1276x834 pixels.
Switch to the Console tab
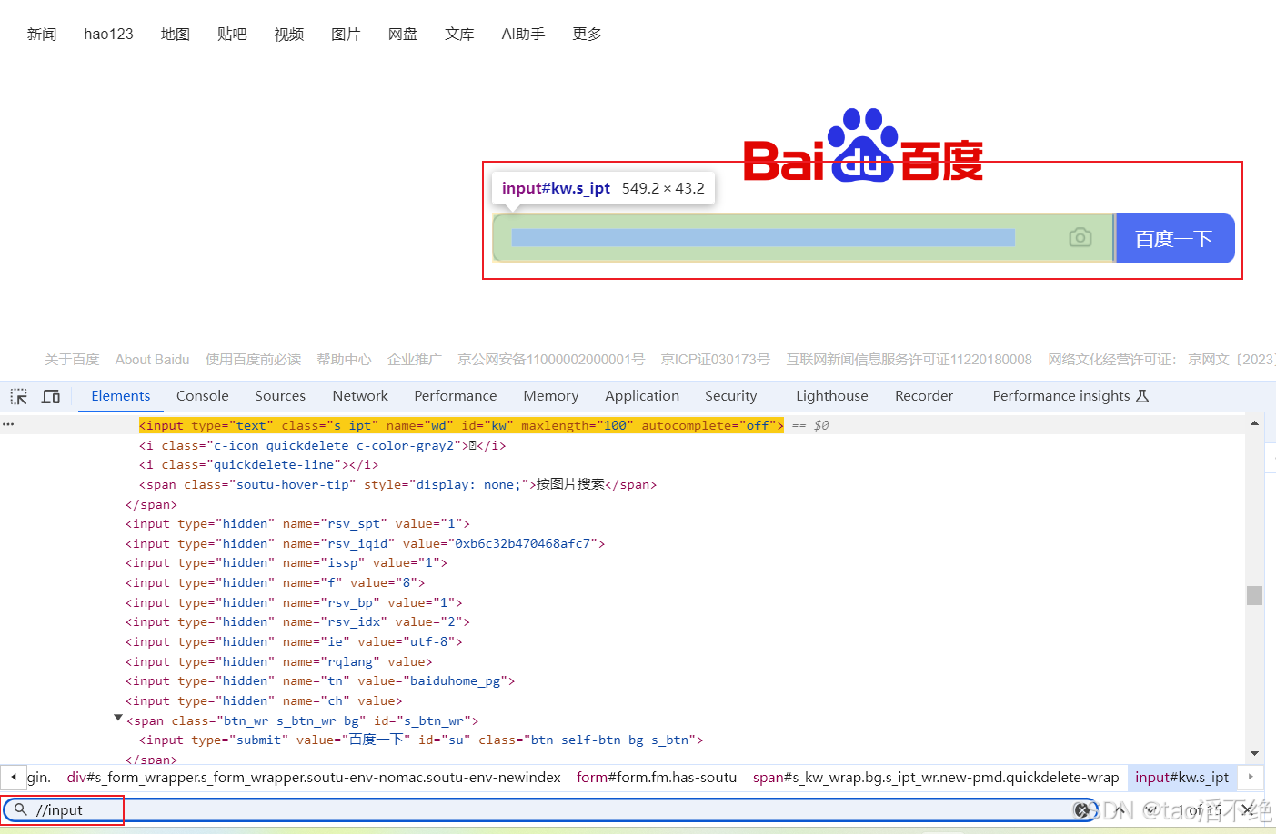203,396
